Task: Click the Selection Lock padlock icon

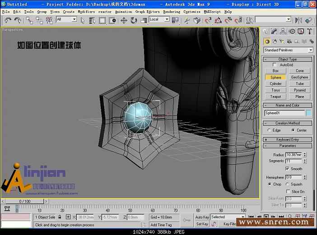Action: (60, 217)
